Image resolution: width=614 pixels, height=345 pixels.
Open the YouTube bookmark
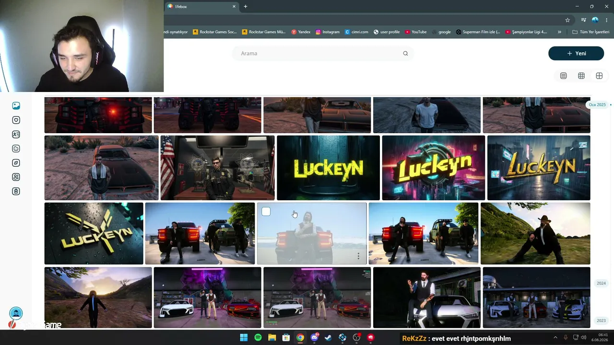pyautogui.click(x=415, y=32)
